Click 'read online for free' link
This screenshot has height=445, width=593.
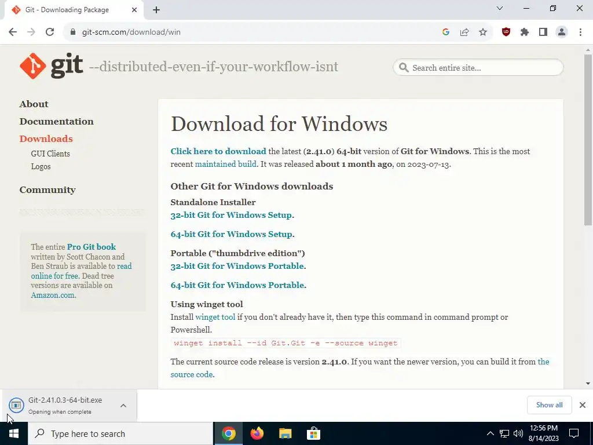tap(81, 271)
